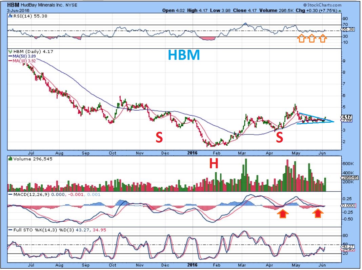Click the 80 level on stochastic axis
Viewport: 362px width, 270px height.
pyautogui.click(x=345, y=236)
